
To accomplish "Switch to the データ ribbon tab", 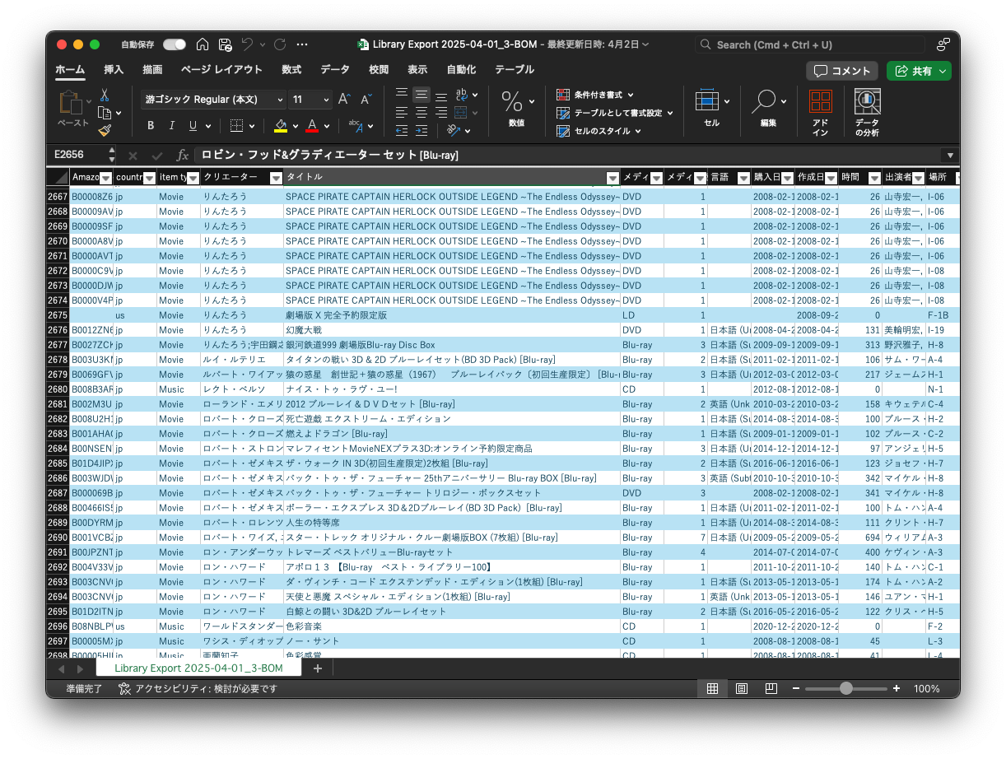I will tap(335, 70).
